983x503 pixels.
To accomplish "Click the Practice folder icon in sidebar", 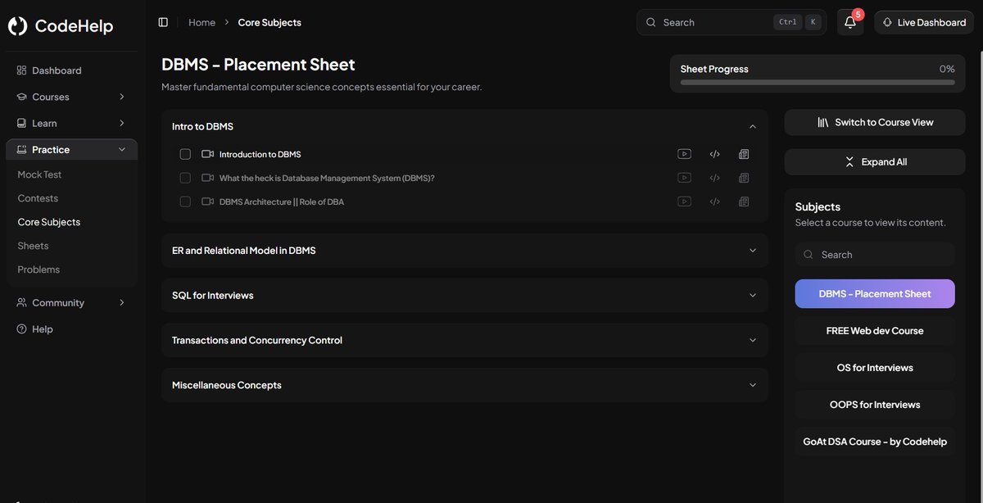I will coord(21,149).
